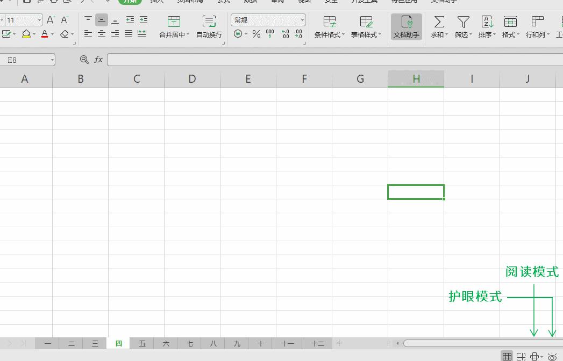Expand the fill color dropdown arrow

coord(34,34)
